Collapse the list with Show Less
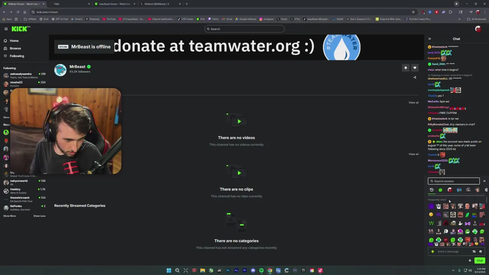Viewport: 489px width, 275px height. tap(39, 216)
